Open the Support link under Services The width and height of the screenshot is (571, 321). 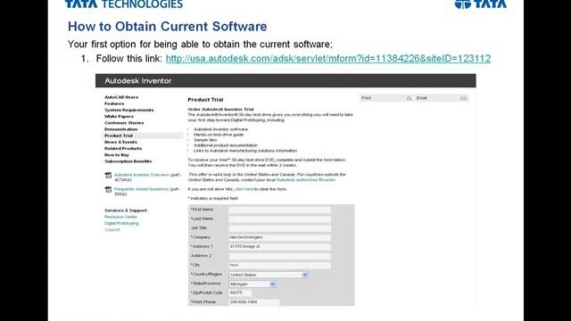pyautogui.click(x=112, y=230)
